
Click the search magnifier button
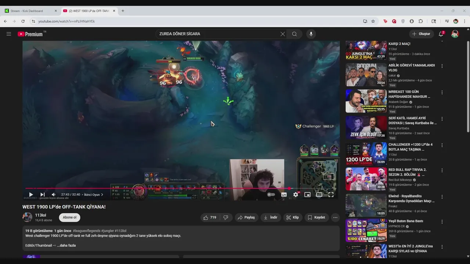[x=294, y=34]
